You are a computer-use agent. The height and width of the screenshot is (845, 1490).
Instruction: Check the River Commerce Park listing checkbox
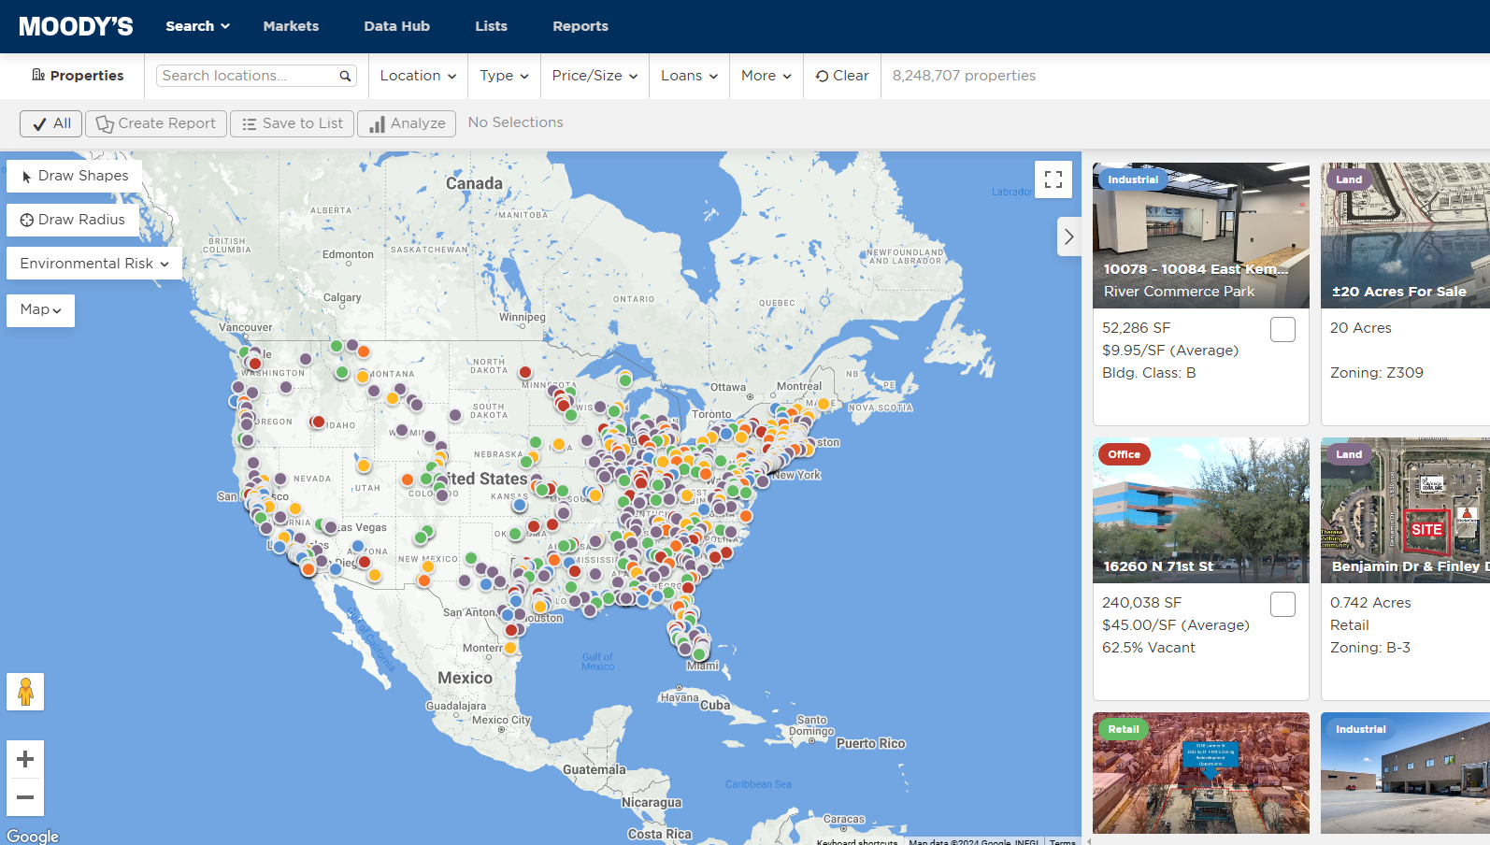(1283, 329)
